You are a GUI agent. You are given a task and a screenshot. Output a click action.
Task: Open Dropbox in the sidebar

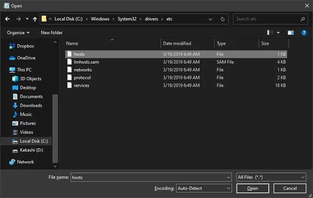pyautogui.click(x=26, y=46)
